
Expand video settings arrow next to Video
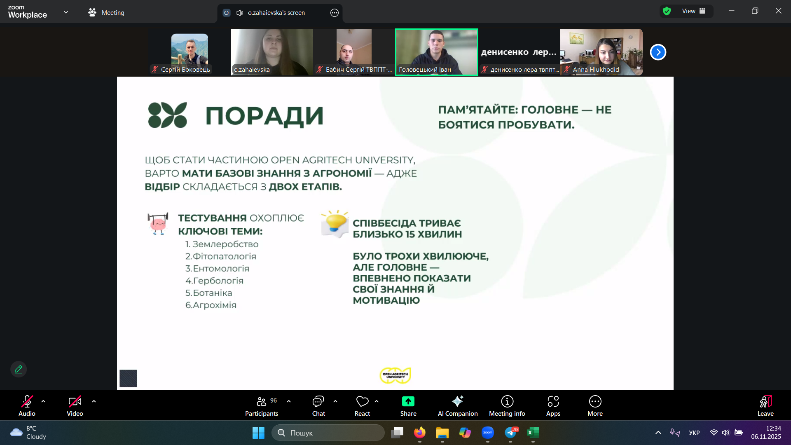94,401
